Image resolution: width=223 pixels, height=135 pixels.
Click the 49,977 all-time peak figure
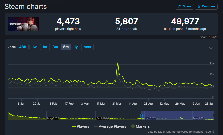pos(185,21)
